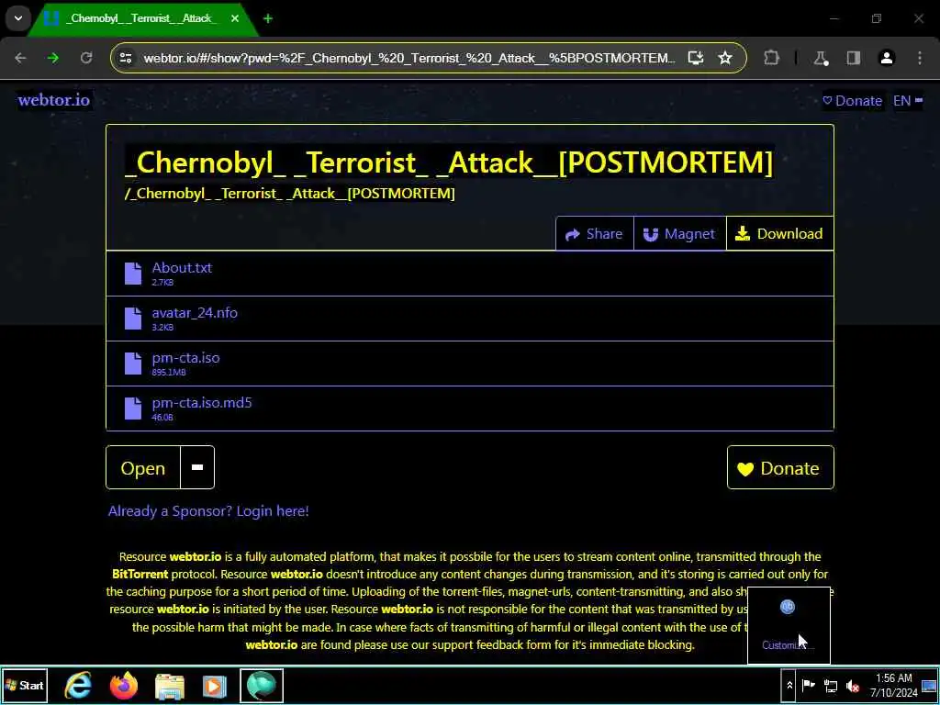Open the profile avatar menu

(887, 58)
